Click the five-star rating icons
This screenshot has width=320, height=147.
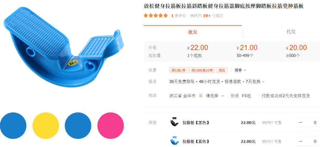(x=156, y=15)
